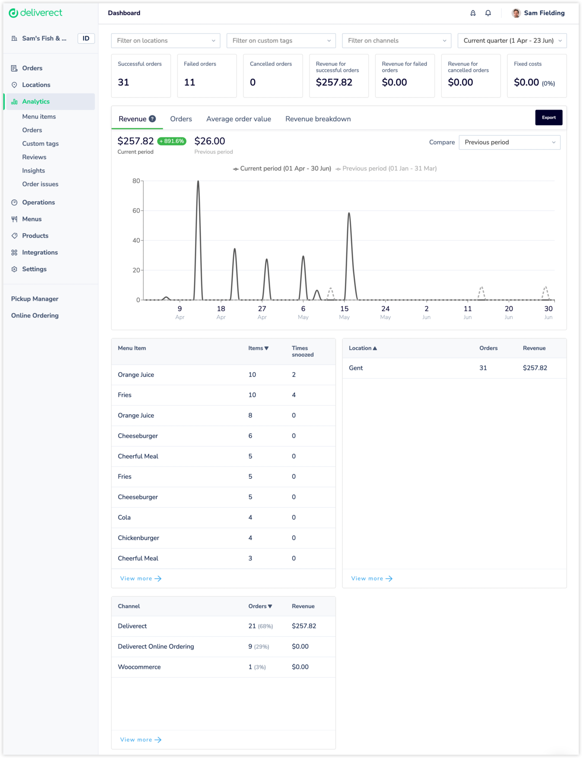Switch to the Average order value tab

tap(238, 119)
